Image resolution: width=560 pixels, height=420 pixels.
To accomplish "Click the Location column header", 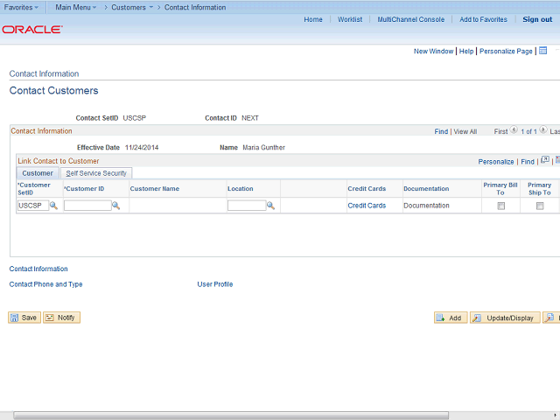I will click(241, 189).
